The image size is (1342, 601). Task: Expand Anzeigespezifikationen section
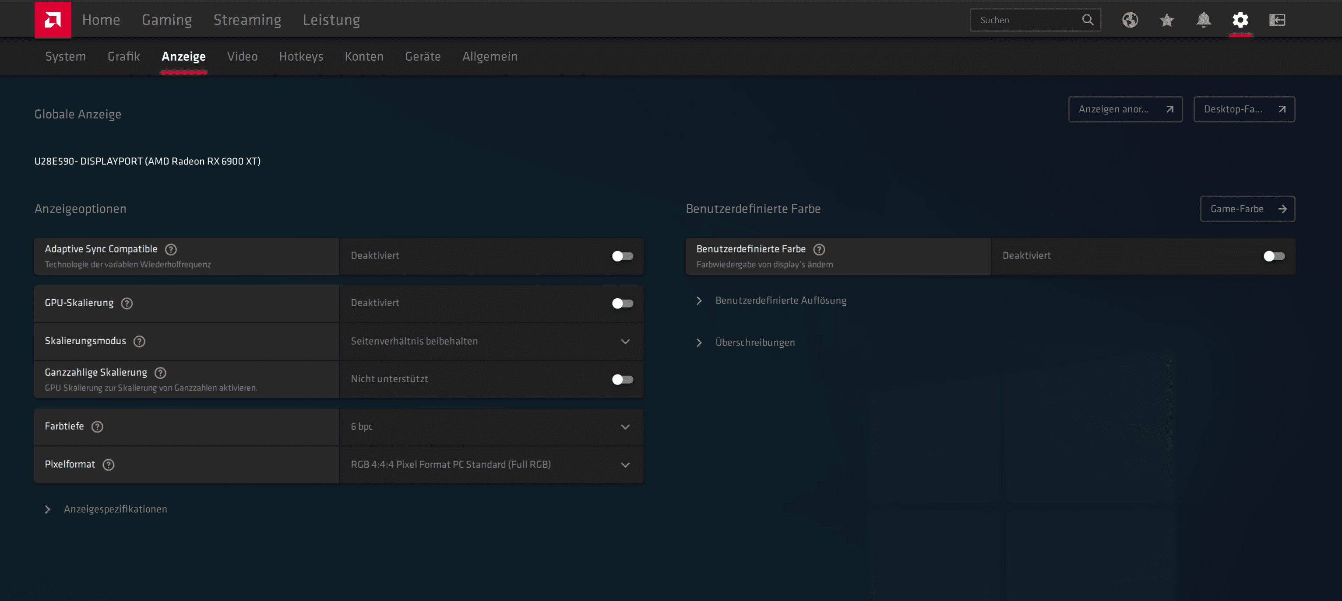(115, 509)
